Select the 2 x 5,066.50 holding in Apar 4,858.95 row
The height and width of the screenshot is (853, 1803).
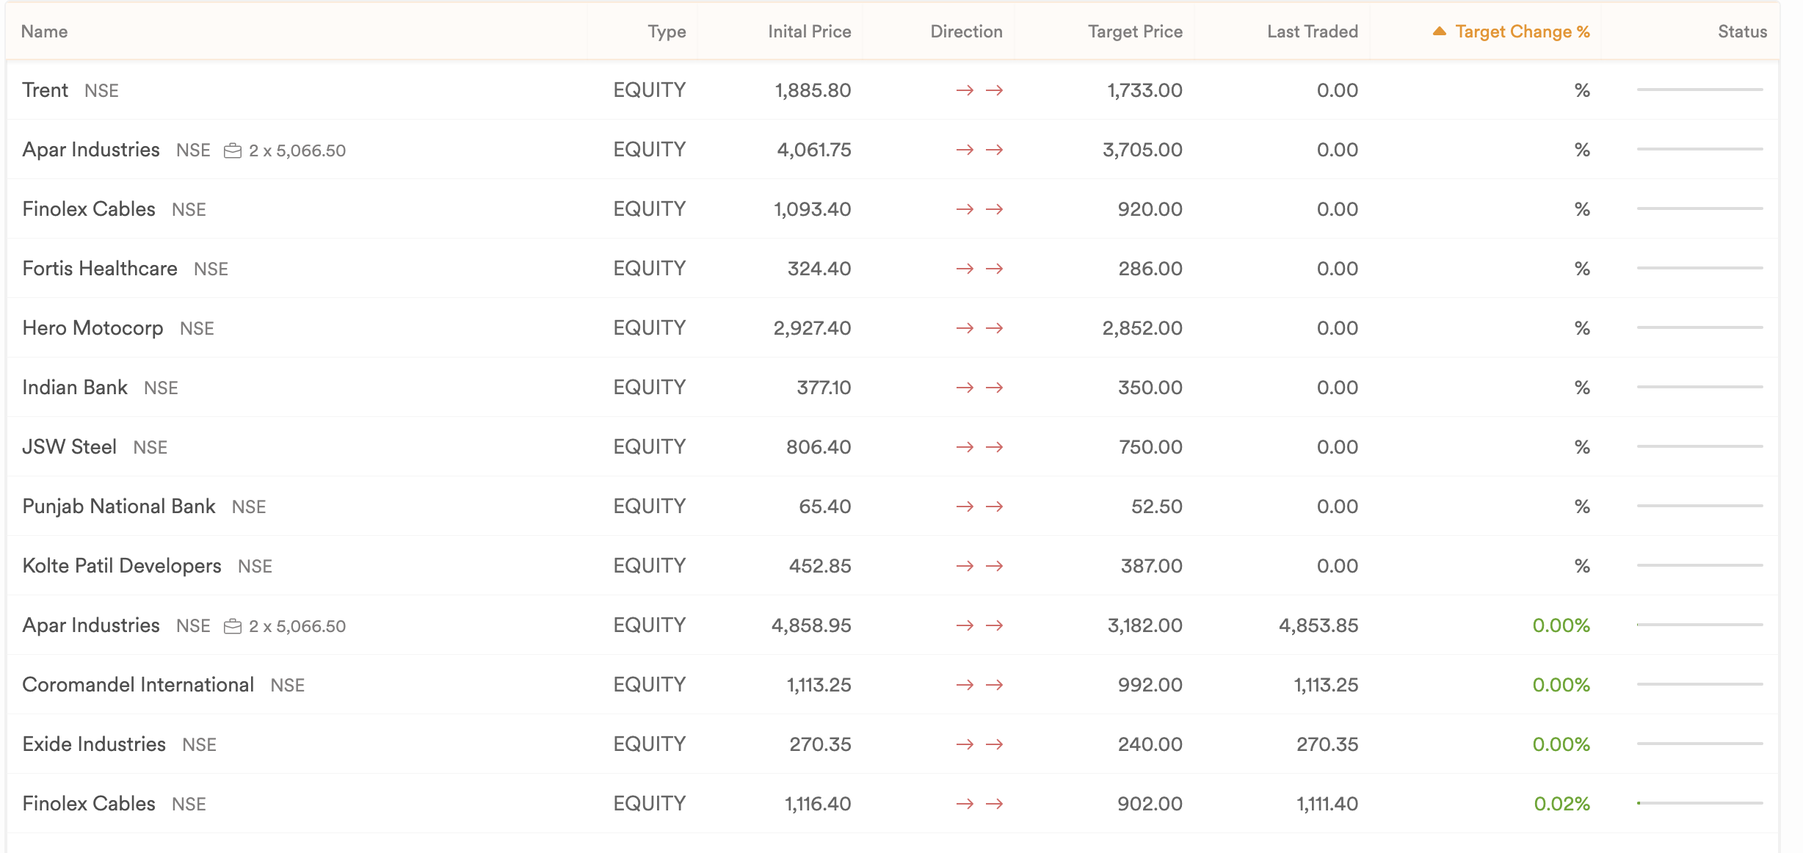click(x=297, y=626)
